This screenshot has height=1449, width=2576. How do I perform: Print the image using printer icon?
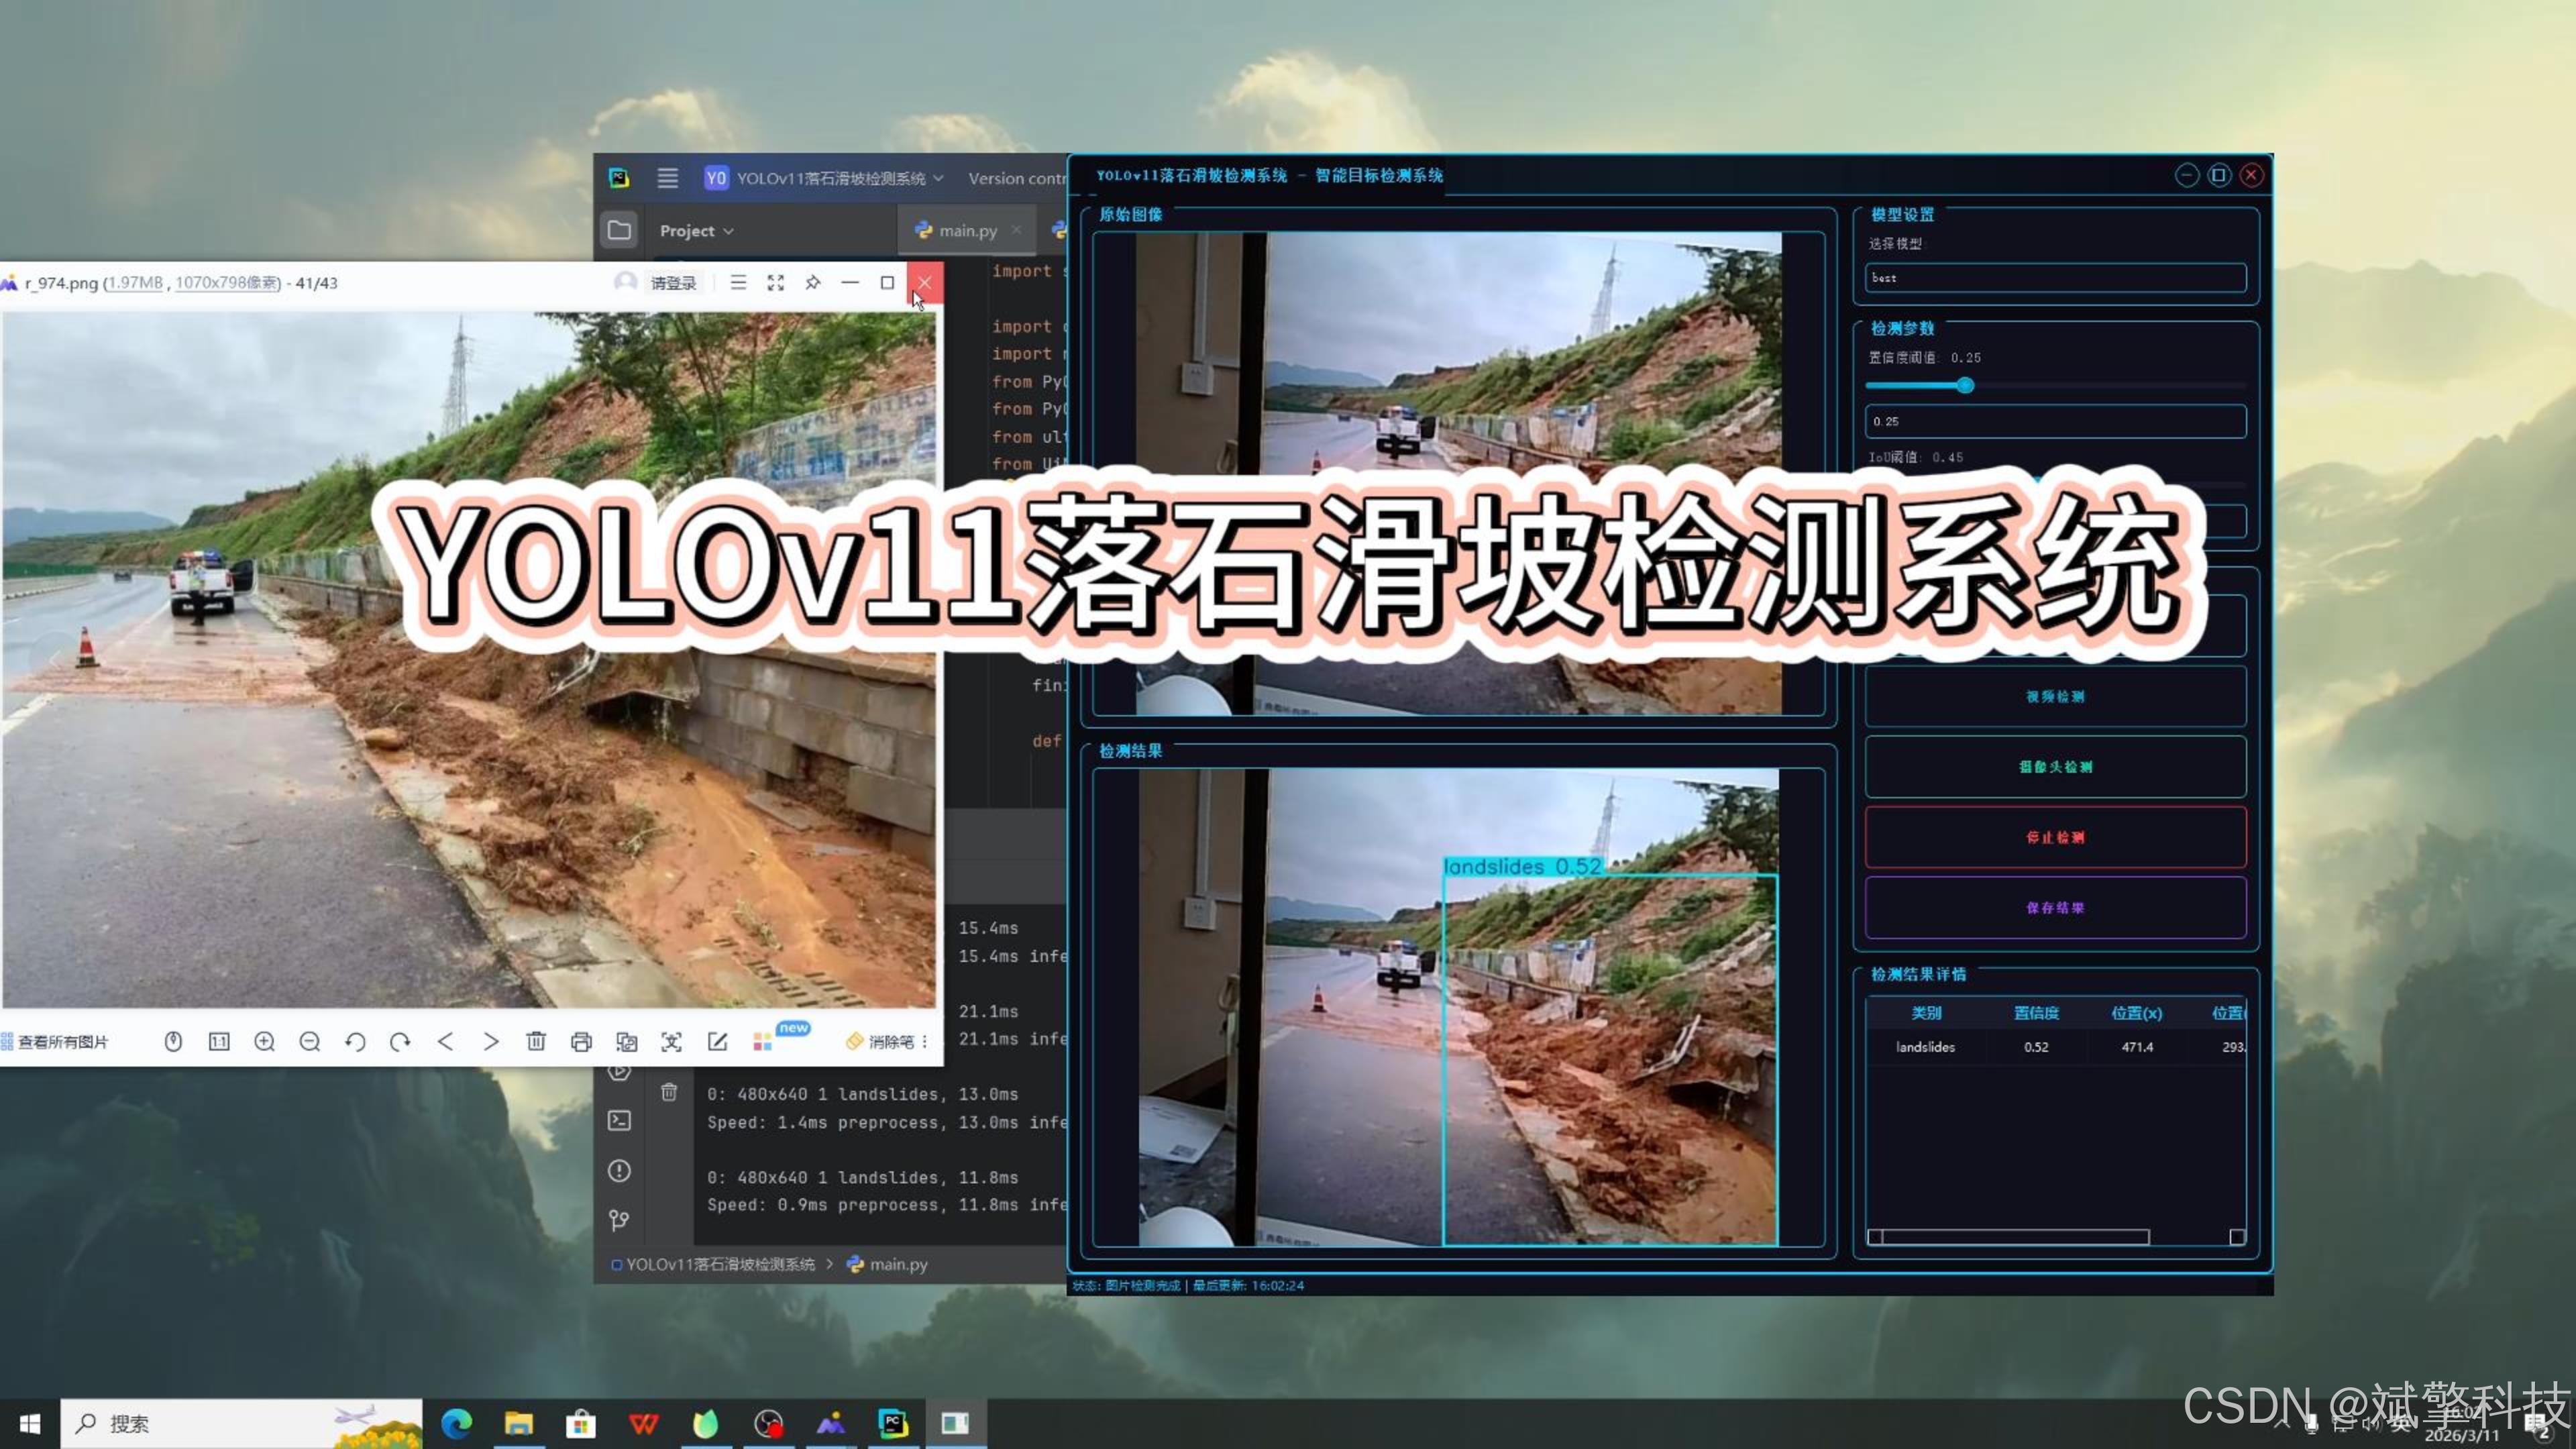click(581, 1042)
